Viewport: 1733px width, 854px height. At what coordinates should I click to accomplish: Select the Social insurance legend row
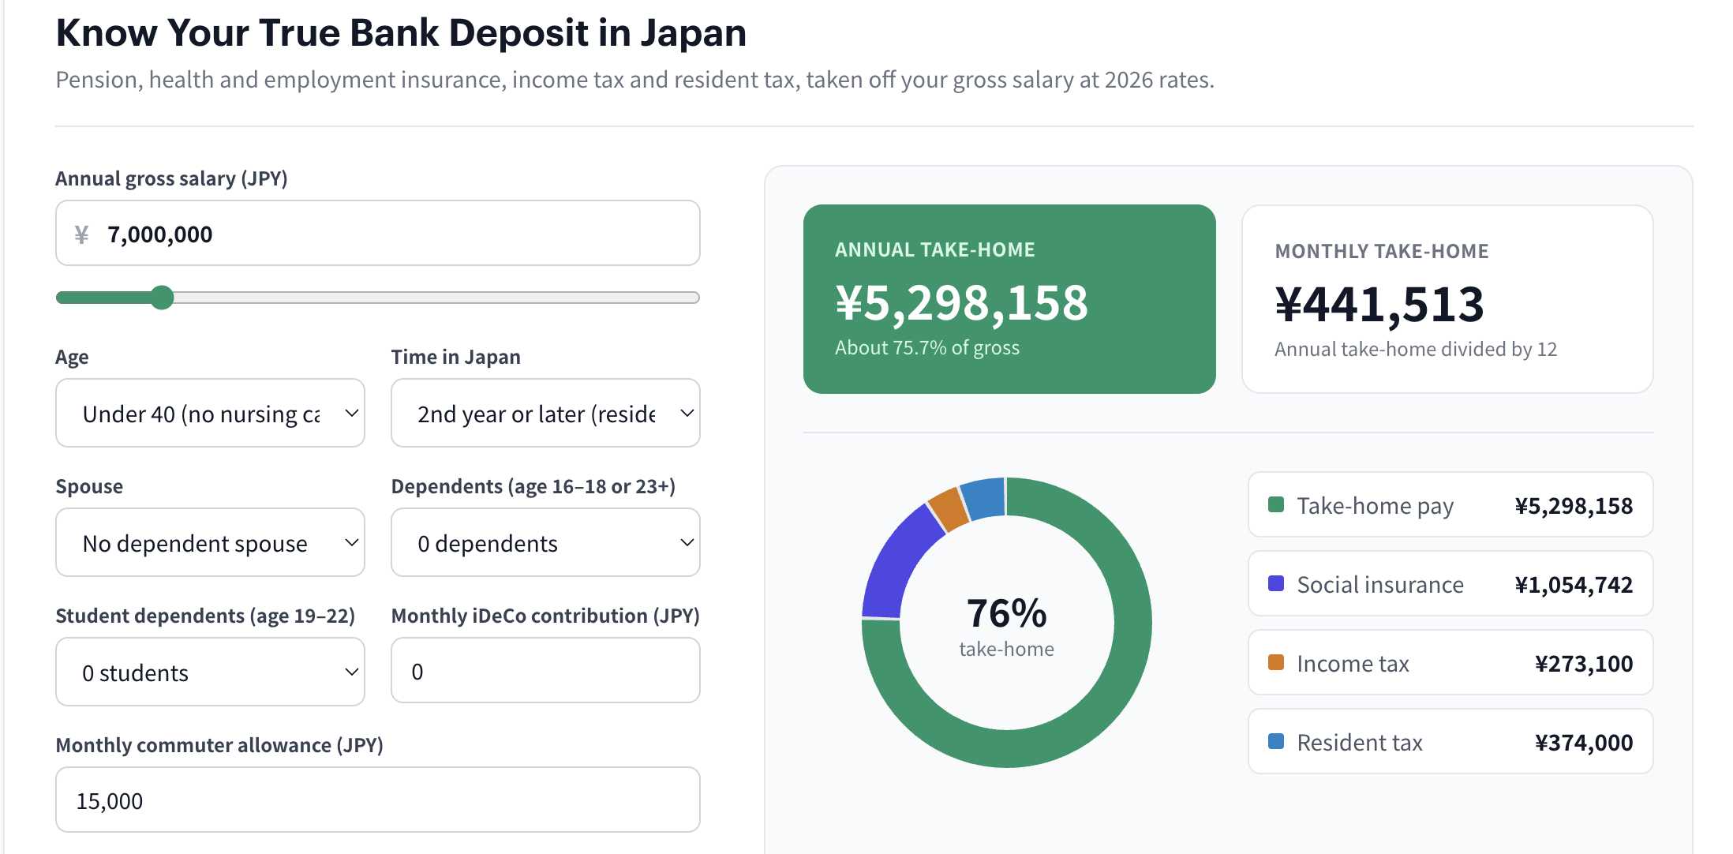pyautogui.click(x=1450, y=584)
